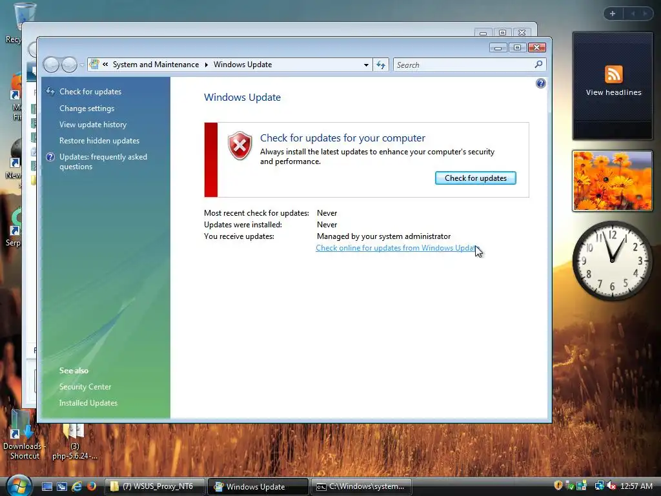This screenshot has height=496, width=661.
Task: Click the red shield error icon
Action: 240,145
